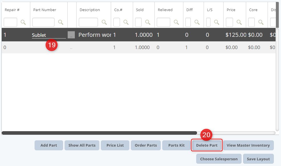Click the Part Number filter input field
Screen dimensions: 281x166
[x=43, y=22]
